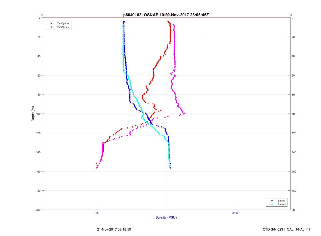
Task: Click the dark blue marker in the salinity legend
Action: (272, 201)
